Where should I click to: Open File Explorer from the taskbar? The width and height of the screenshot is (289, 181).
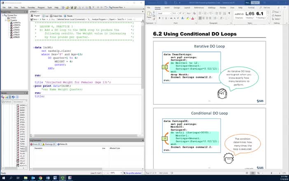tap(26, 178)
